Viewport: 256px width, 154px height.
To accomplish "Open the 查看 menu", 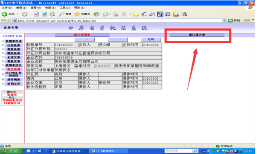I will 36,8.
